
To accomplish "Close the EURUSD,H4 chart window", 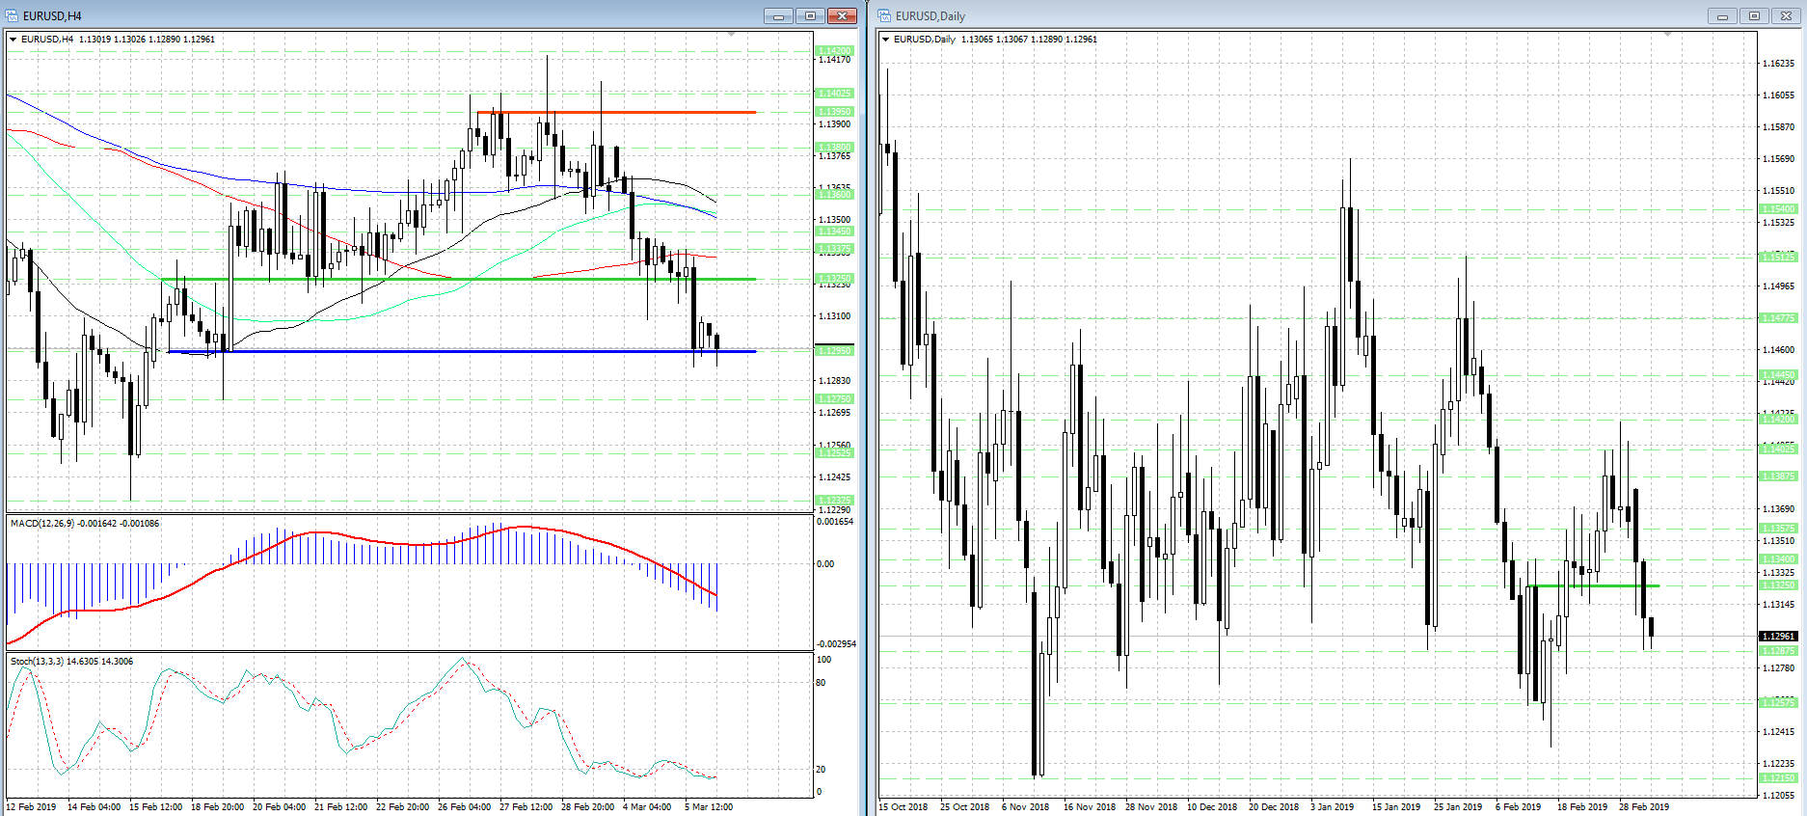I will (x=842, y=15).
